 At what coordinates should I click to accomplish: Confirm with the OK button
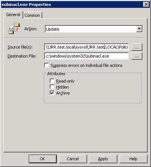point(43,159)
